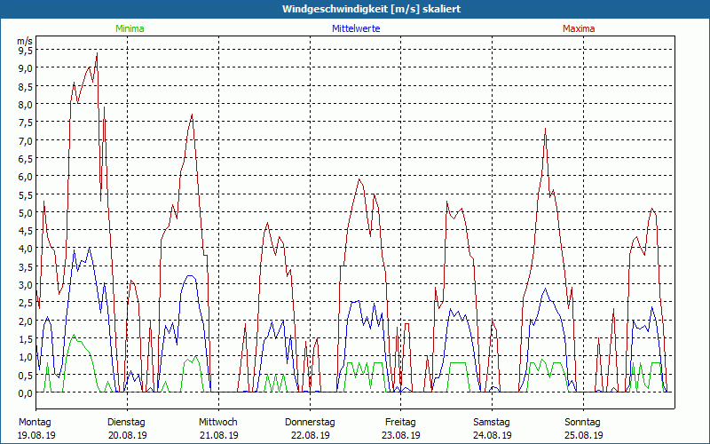Select the Freitag day label
This screenshot has width=710, height=444.
[400, 423]
